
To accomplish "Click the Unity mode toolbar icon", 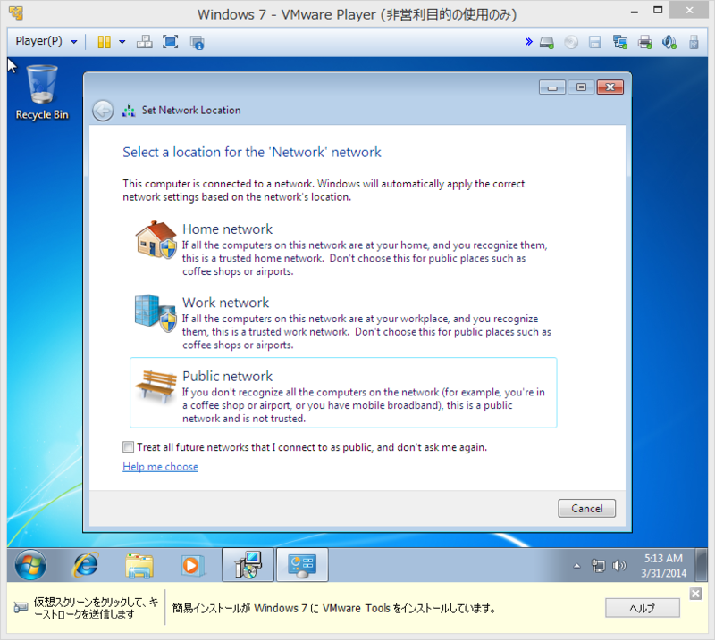I will tap(197, 43).
